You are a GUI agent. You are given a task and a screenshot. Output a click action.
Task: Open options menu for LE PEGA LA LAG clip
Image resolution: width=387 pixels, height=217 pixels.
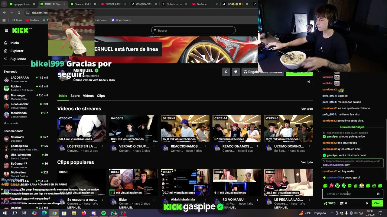pos(309,200)
